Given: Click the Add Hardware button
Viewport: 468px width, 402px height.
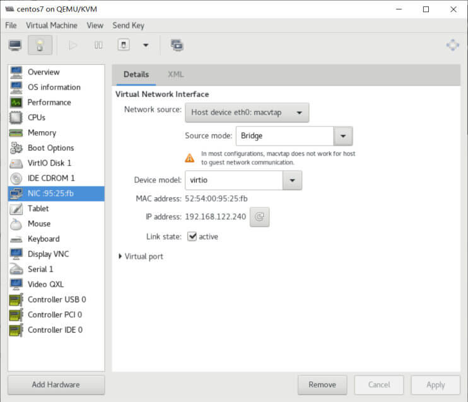Looking at the screenshot, I should 56,385.
